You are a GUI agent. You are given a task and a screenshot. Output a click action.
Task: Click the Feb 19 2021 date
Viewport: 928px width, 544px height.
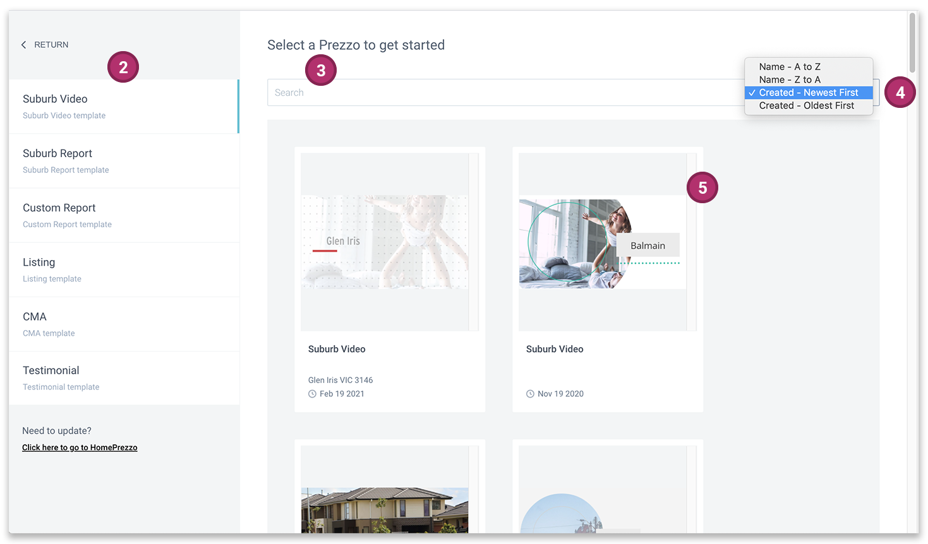point(342,394)
